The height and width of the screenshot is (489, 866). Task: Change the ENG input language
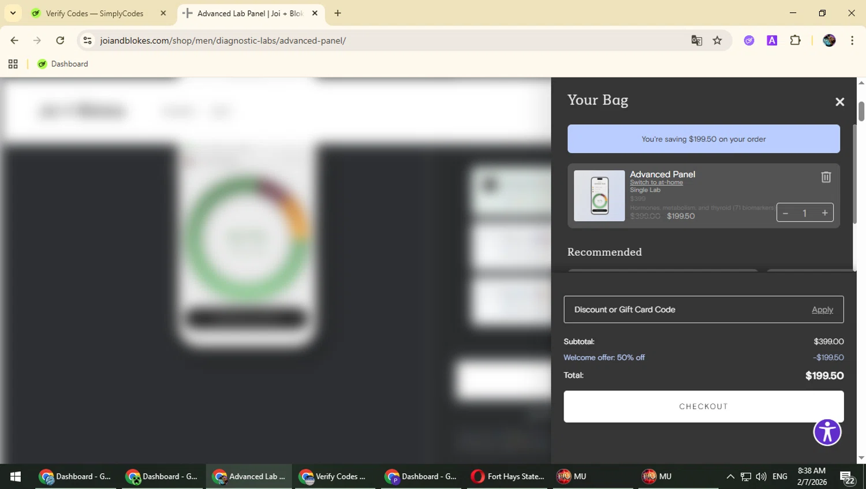(x=779, y=476)
